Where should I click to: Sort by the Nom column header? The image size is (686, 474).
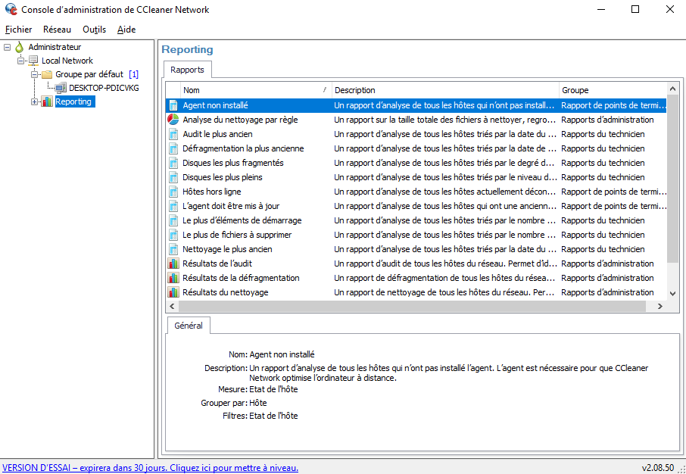coord(256,90)
